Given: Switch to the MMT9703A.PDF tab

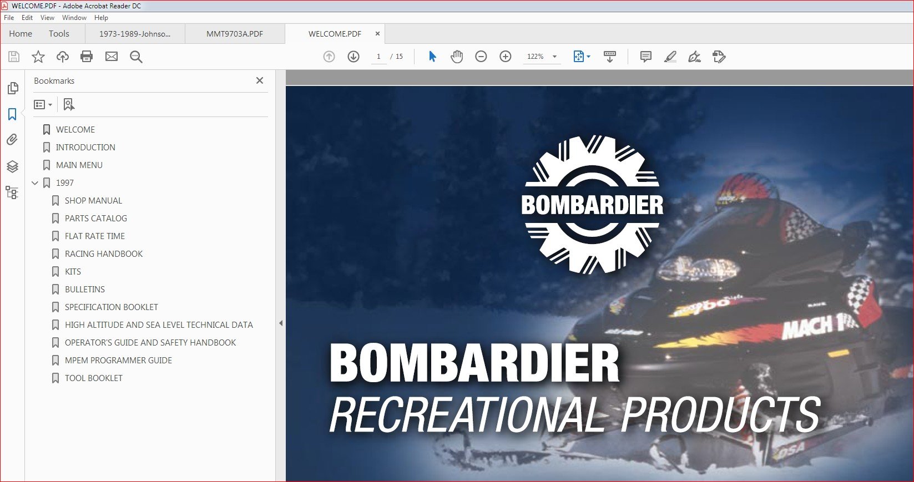Looking at the screenshot, I should (235, 34).
